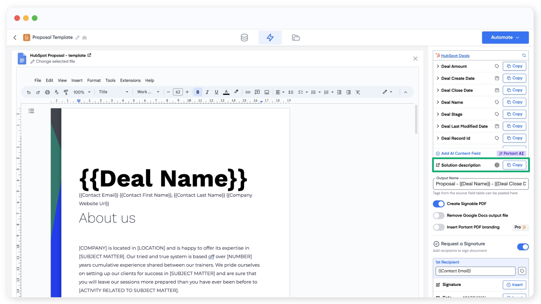Refresh the HubSpot Deals fields
The width and height of the screenshot is (541, 304).
[524, 55]
